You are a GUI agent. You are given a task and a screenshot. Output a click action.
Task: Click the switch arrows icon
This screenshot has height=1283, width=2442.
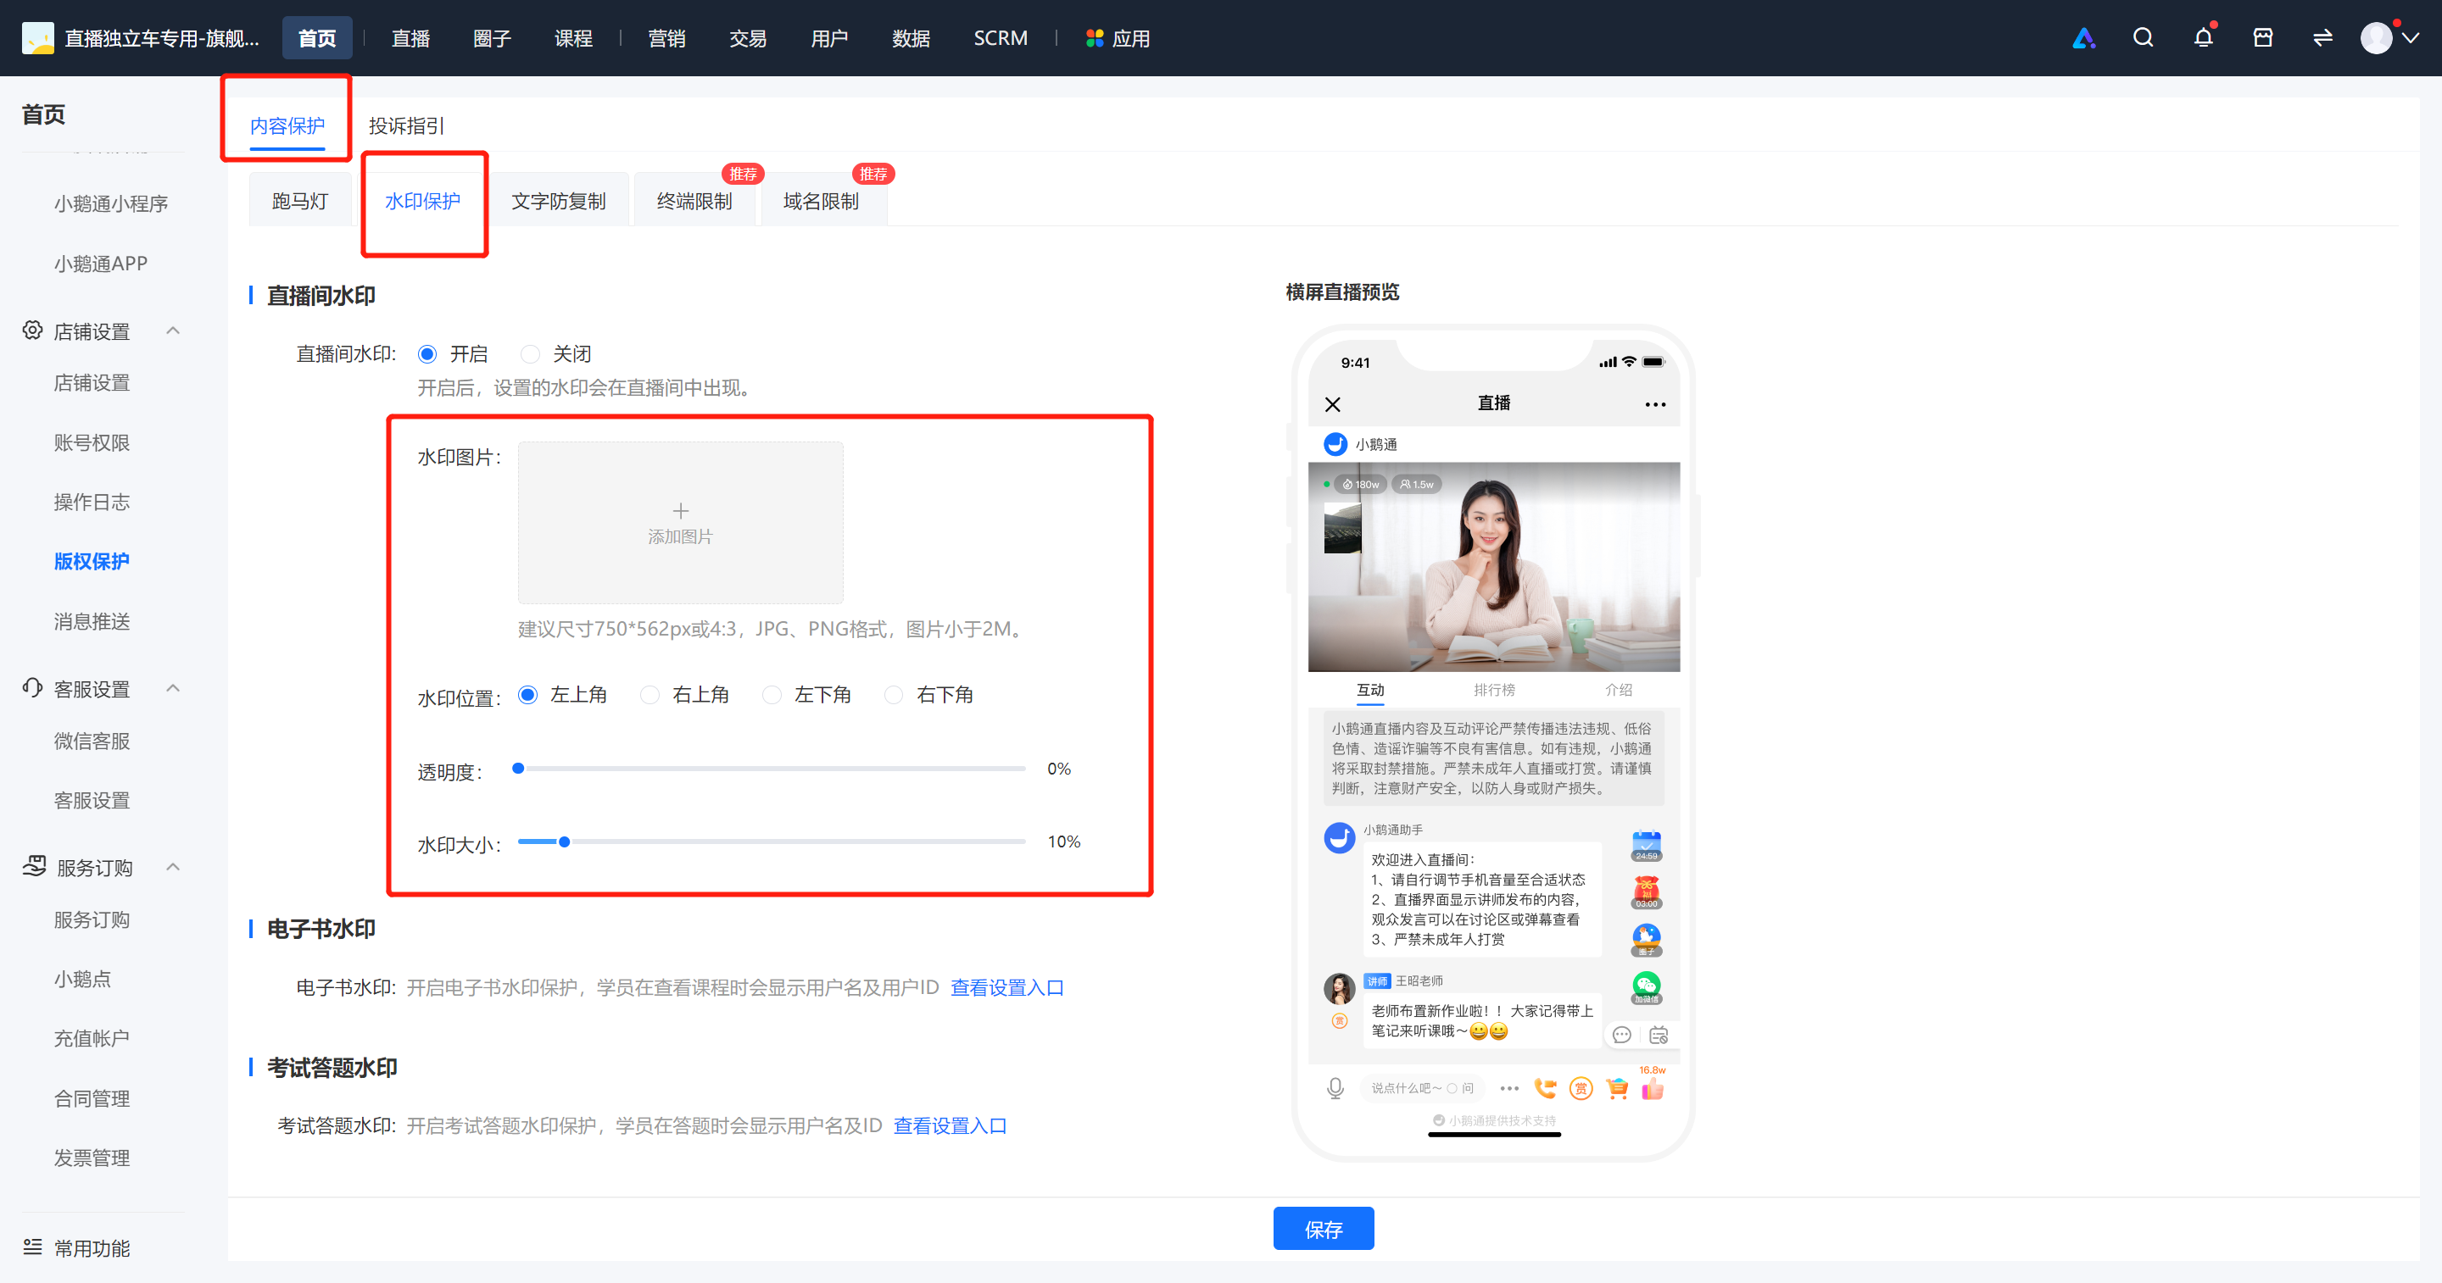pos(2322,38)
